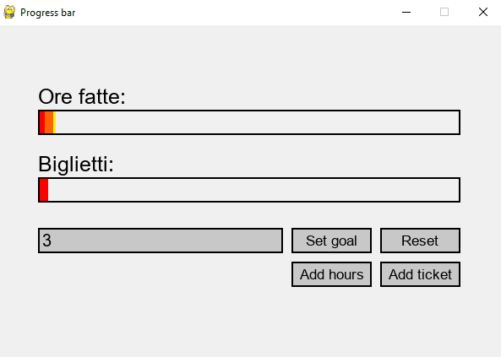Screen dimensions: 501x357
Task: Click the Set goal button
Action: click(x=331, y=241)
